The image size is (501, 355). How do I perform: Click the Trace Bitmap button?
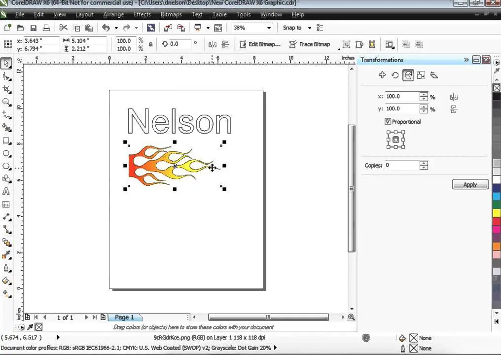click(310, 44)
